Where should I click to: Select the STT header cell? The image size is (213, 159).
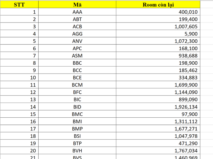click(19, 5)
